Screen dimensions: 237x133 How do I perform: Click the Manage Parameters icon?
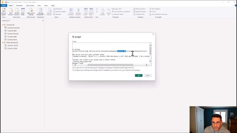[x=40, y=10]
